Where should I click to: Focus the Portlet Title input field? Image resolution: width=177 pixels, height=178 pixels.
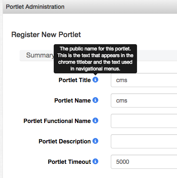point(144,80)
